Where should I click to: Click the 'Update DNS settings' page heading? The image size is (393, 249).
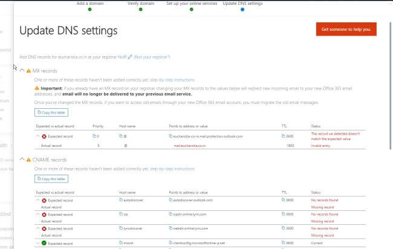tap(68, 31)
